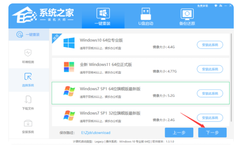Select 一键重装 in the left sidebar
241x149 pixels.
pos(29,35)
